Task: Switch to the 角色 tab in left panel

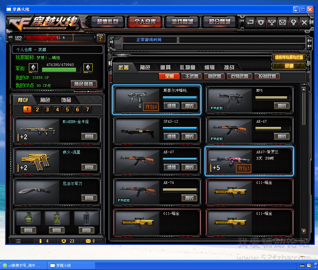Action: coord(45,100)
